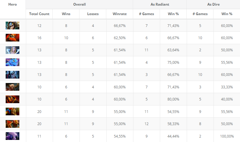Click the Riki hero icon
Image resolution: width=240 pixels, height=142 pixels.
[x=13, y=136]
